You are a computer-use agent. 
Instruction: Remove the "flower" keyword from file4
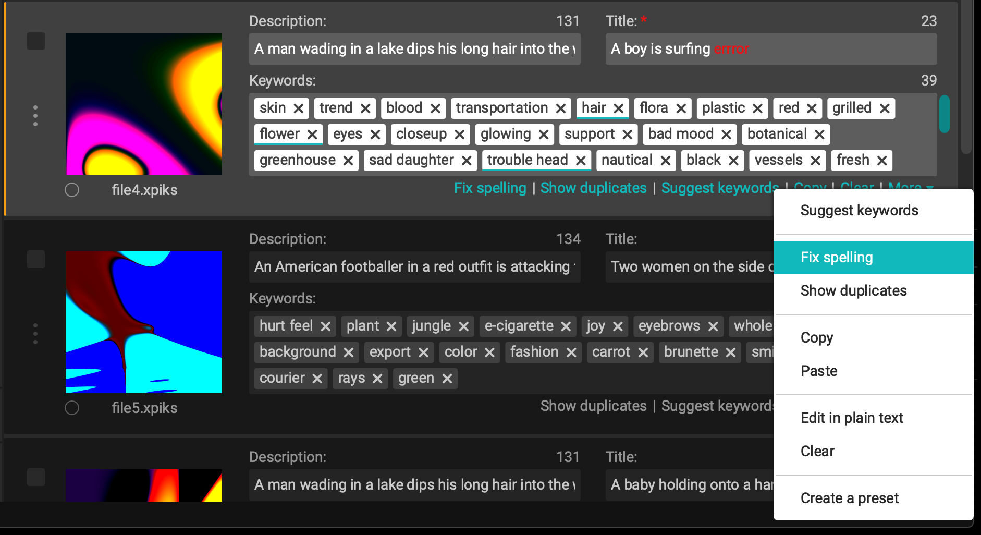[x=313, y=134]
